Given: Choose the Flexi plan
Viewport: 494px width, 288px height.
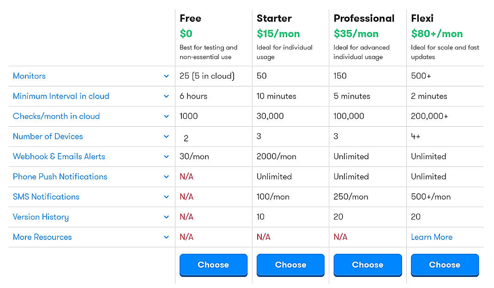Looking at the screenshot, I should (445, 264).
